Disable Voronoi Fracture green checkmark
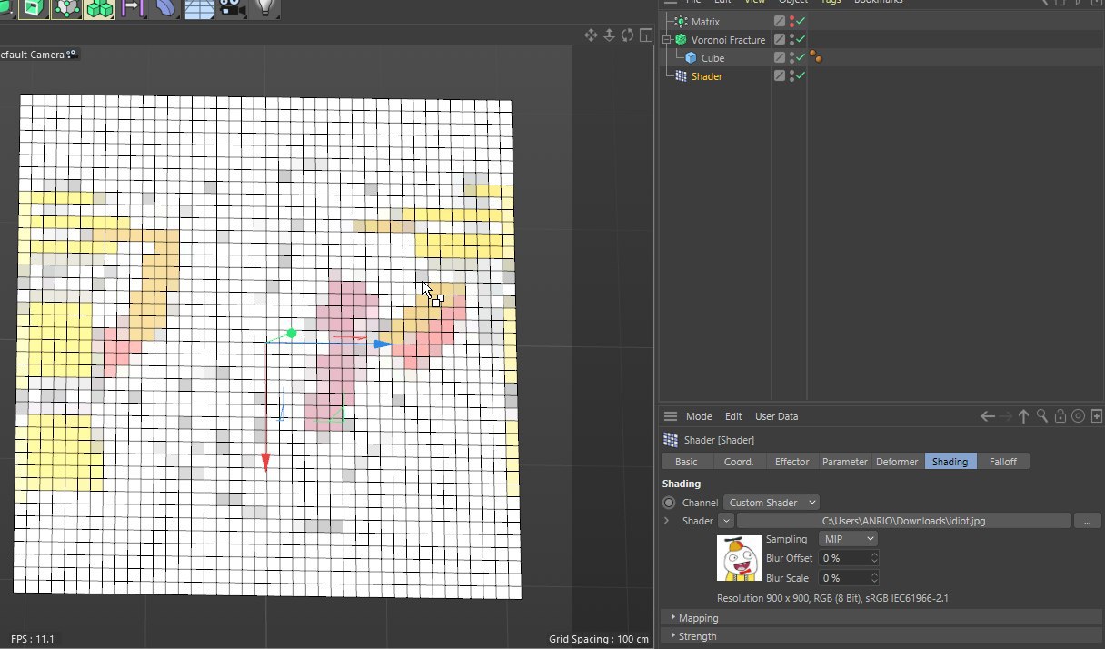1105x649 pixels. tap(801, 39)
